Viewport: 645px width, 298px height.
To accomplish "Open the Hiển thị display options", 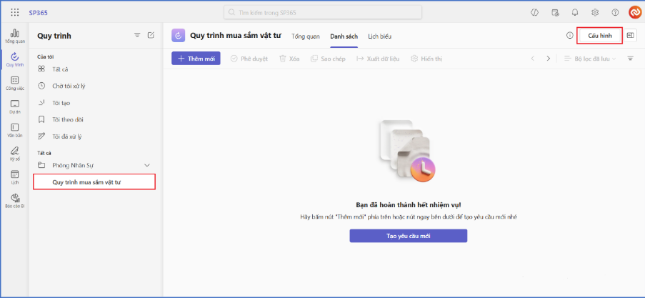I will point(426,59).
